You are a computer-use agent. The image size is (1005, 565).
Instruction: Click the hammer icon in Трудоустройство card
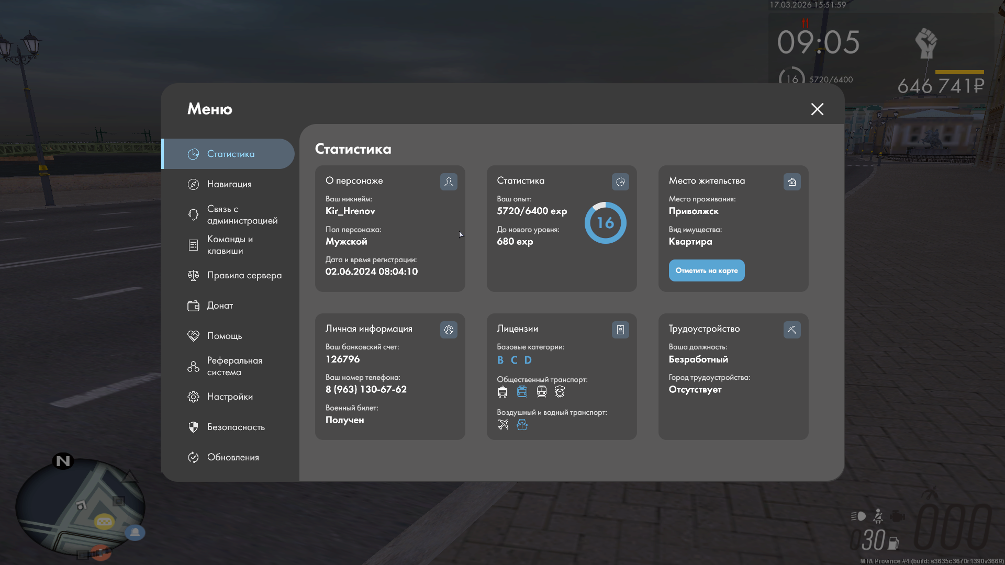click(792, 330)
